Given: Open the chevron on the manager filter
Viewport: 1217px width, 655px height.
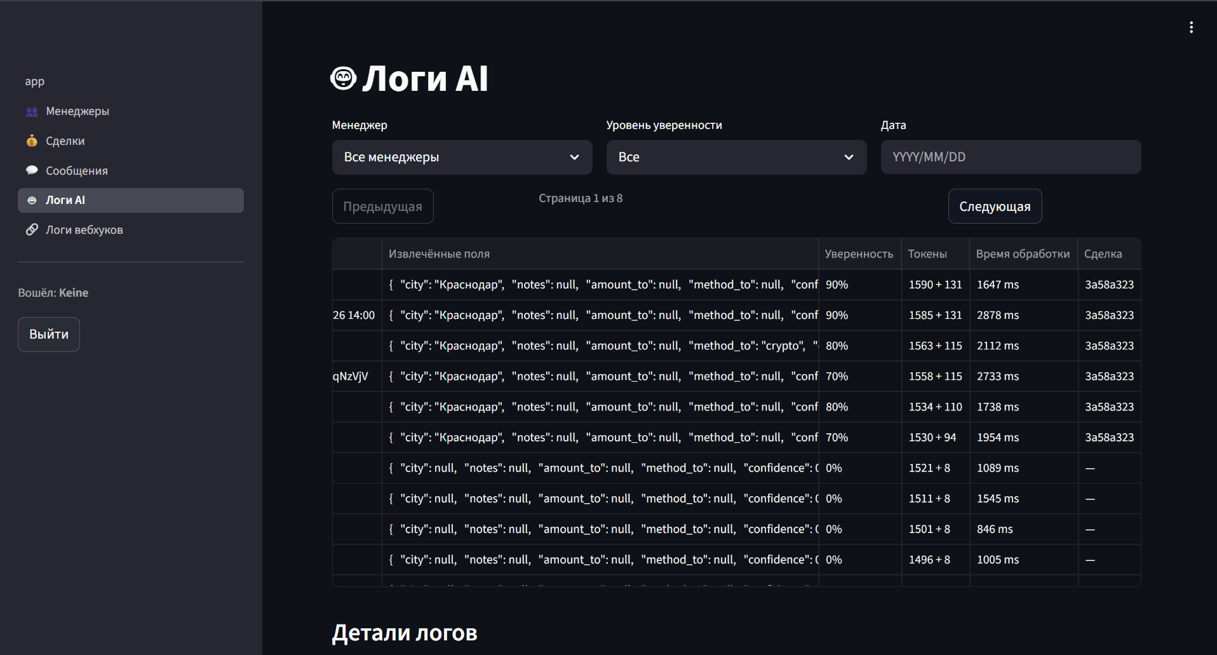Looking at the screenshot, I should click(574, 157).
